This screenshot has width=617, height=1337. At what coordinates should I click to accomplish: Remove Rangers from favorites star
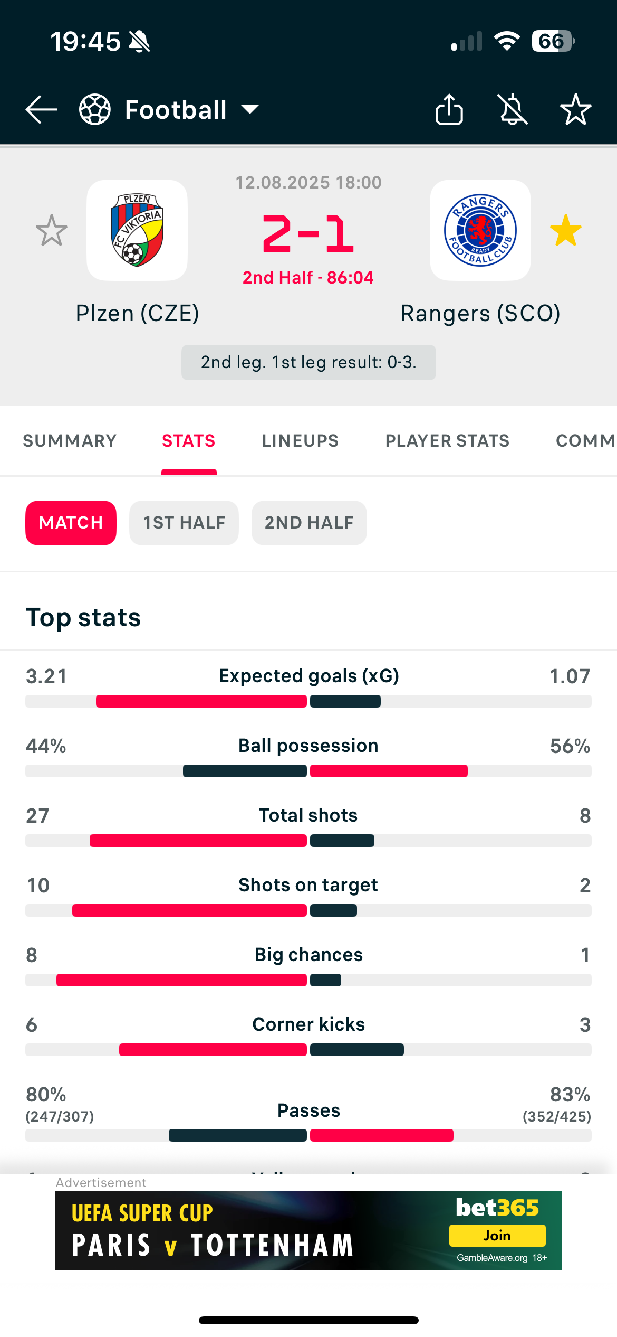click(x=566, y=230)
